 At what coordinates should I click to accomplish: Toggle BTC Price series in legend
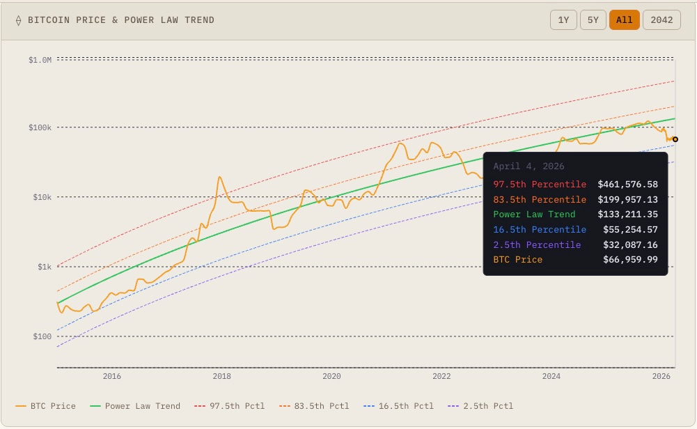point(45,406)
